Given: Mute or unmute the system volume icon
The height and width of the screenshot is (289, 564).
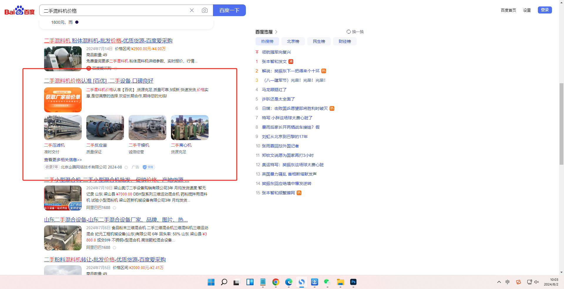Looking at the screenshot, I should coord(537,282).
